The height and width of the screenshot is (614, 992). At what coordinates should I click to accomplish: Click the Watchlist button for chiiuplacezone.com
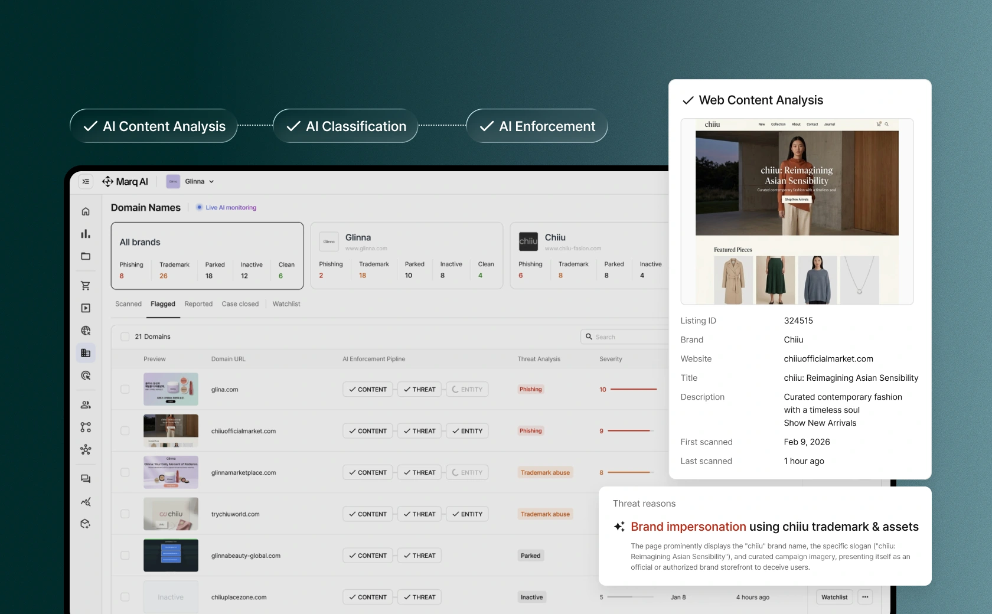click(834, 597)
